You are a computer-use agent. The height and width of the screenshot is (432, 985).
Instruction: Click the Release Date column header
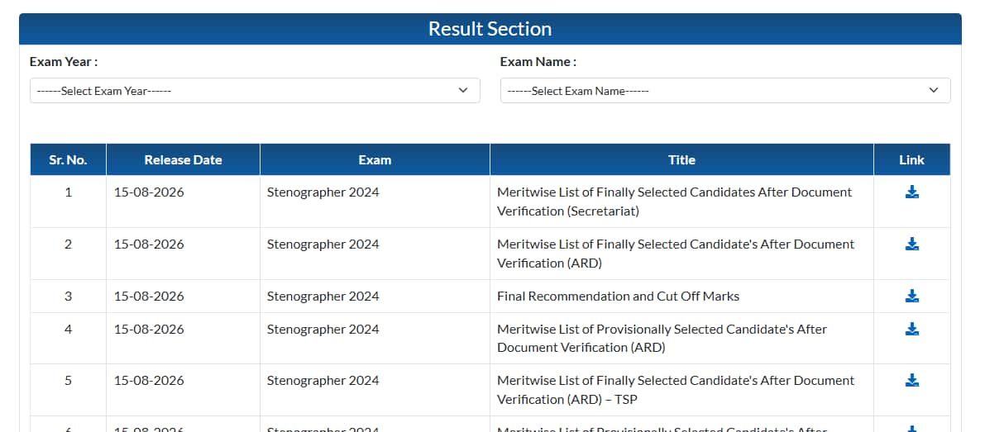click(x=183, y=160)
